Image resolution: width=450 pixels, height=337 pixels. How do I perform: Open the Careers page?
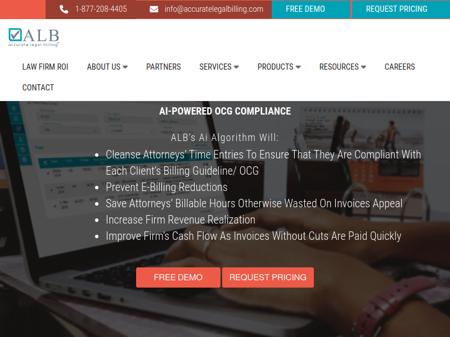click(x=400, y=67)
